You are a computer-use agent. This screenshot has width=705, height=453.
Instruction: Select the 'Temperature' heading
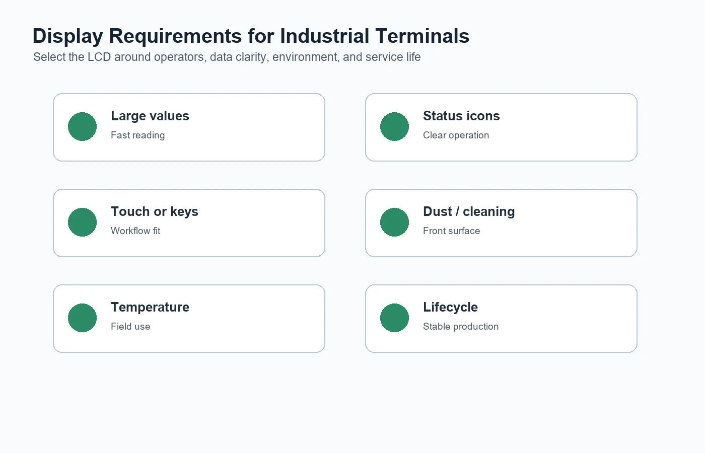(150, 307)
